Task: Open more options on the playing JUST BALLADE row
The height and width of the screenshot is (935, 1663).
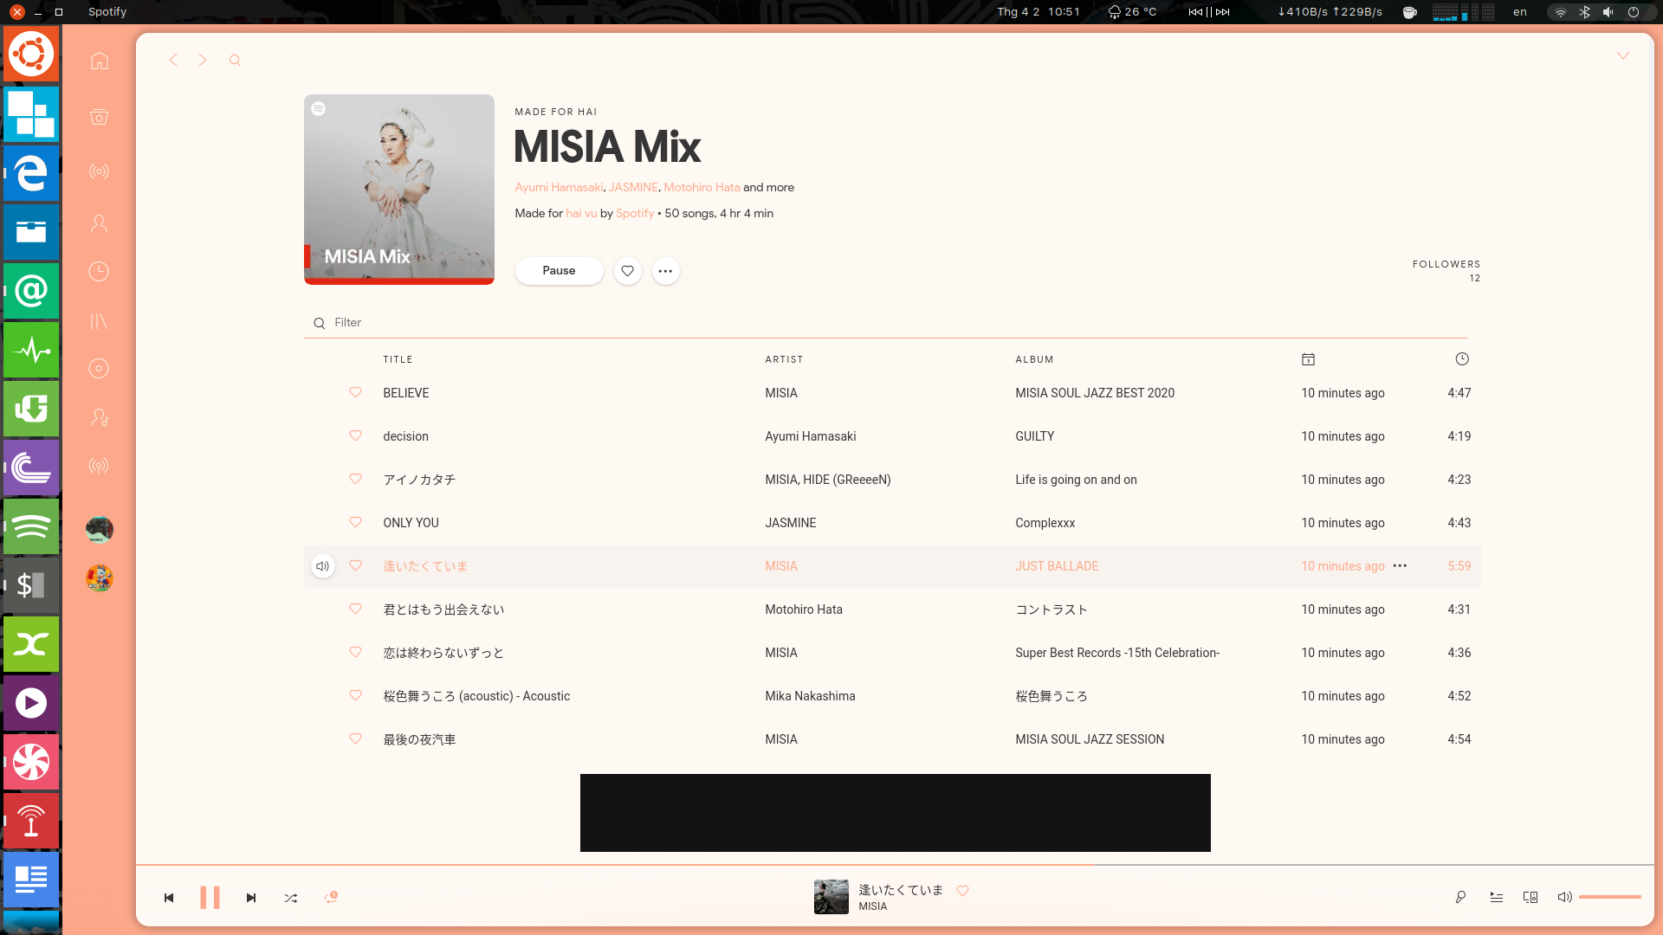Action: (x=1400, y=566)
